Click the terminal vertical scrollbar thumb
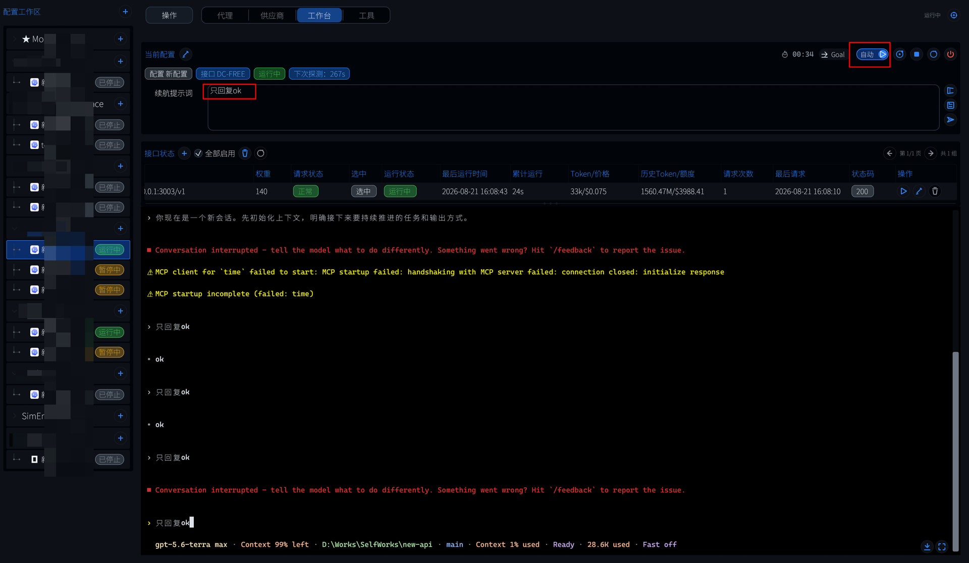This screenshot has height=563, width=969. 955,451
